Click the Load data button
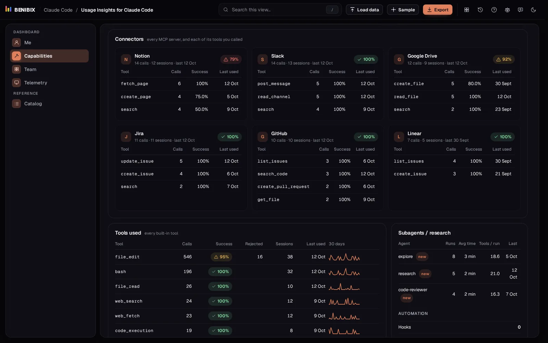 (x=364, y=10)
